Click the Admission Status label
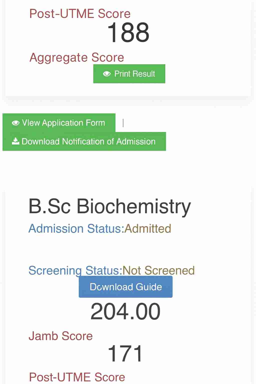 76,228
